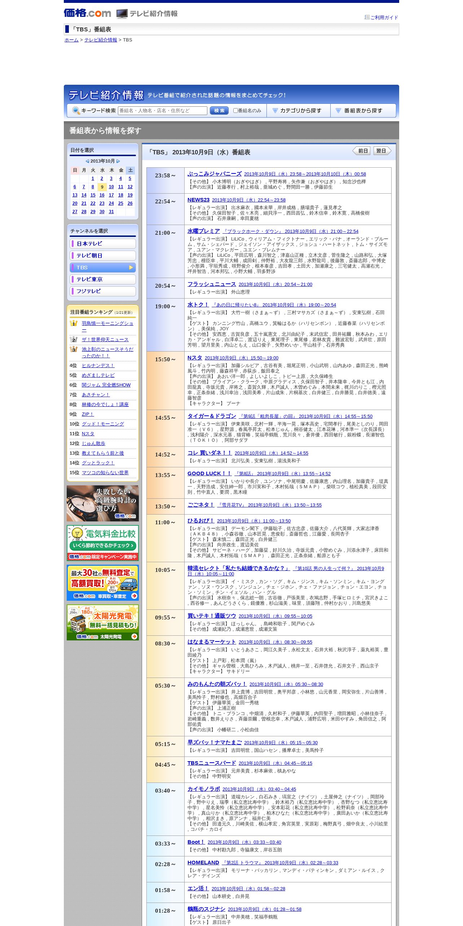This screenshot has height=926, width=463.
Task: Open ザ！世界仰天ニュース ranking link
Action: click(x=105, y=340)
